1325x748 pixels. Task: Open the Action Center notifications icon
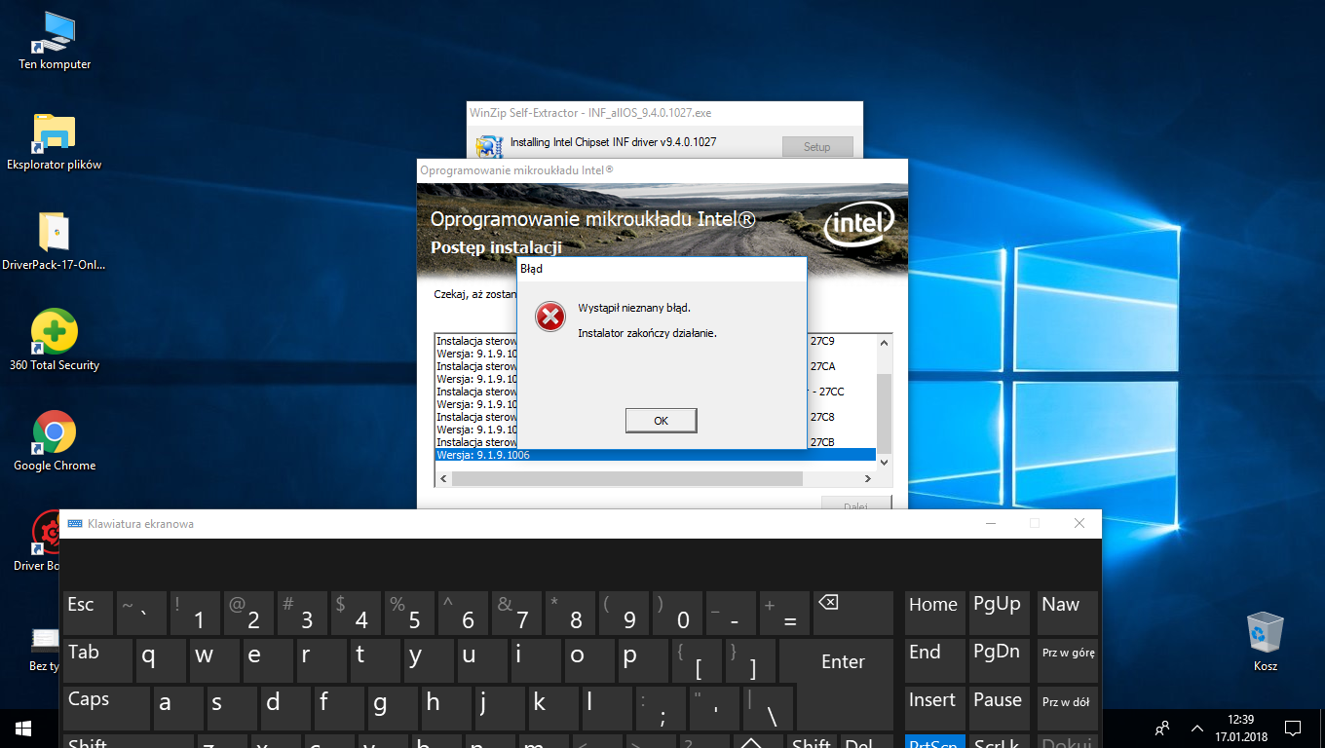click(1293, 728)
